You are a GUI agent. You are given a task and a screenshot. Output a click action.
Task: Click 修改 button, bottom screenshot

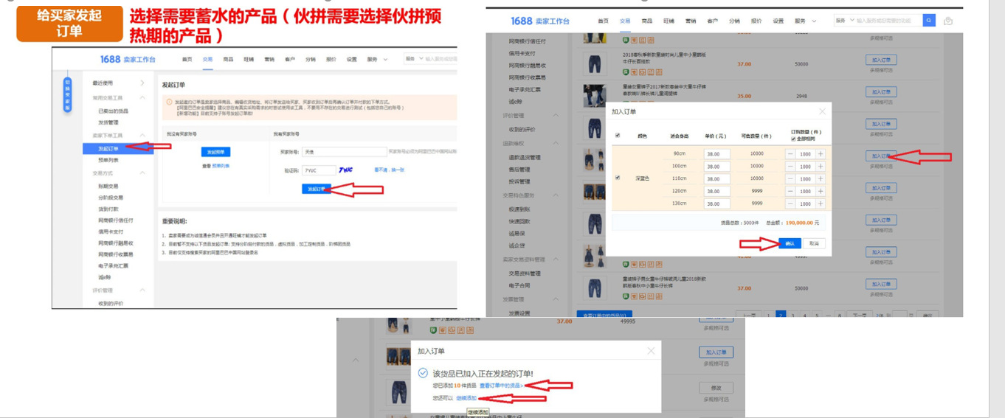pos(715,388)
